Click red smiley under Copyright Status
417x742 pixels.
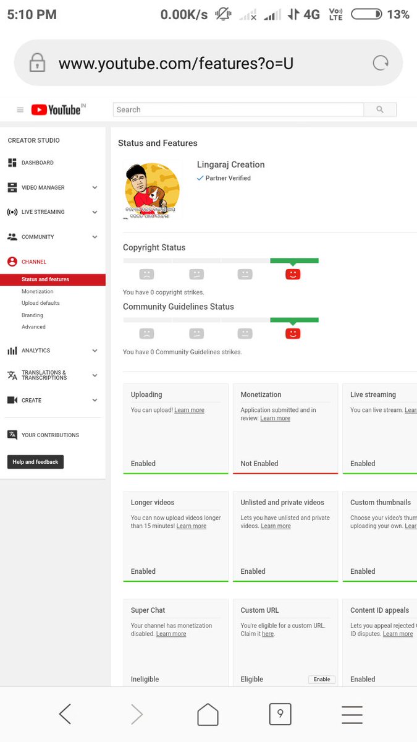(293, 274)
